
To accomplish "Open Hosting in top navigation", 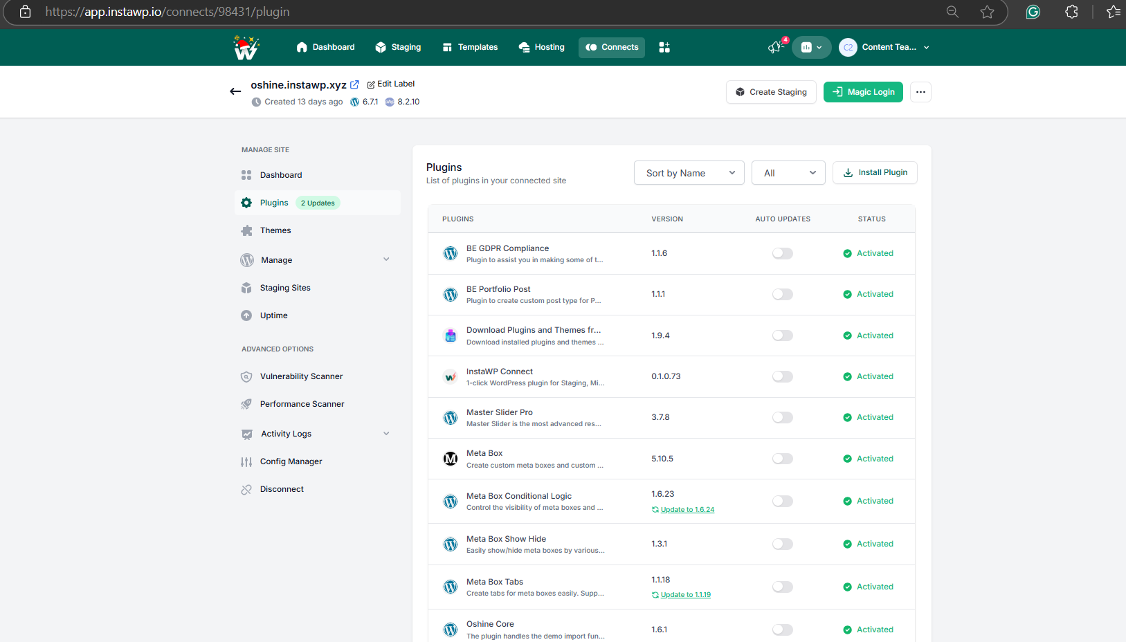I will tap(541, 47).
